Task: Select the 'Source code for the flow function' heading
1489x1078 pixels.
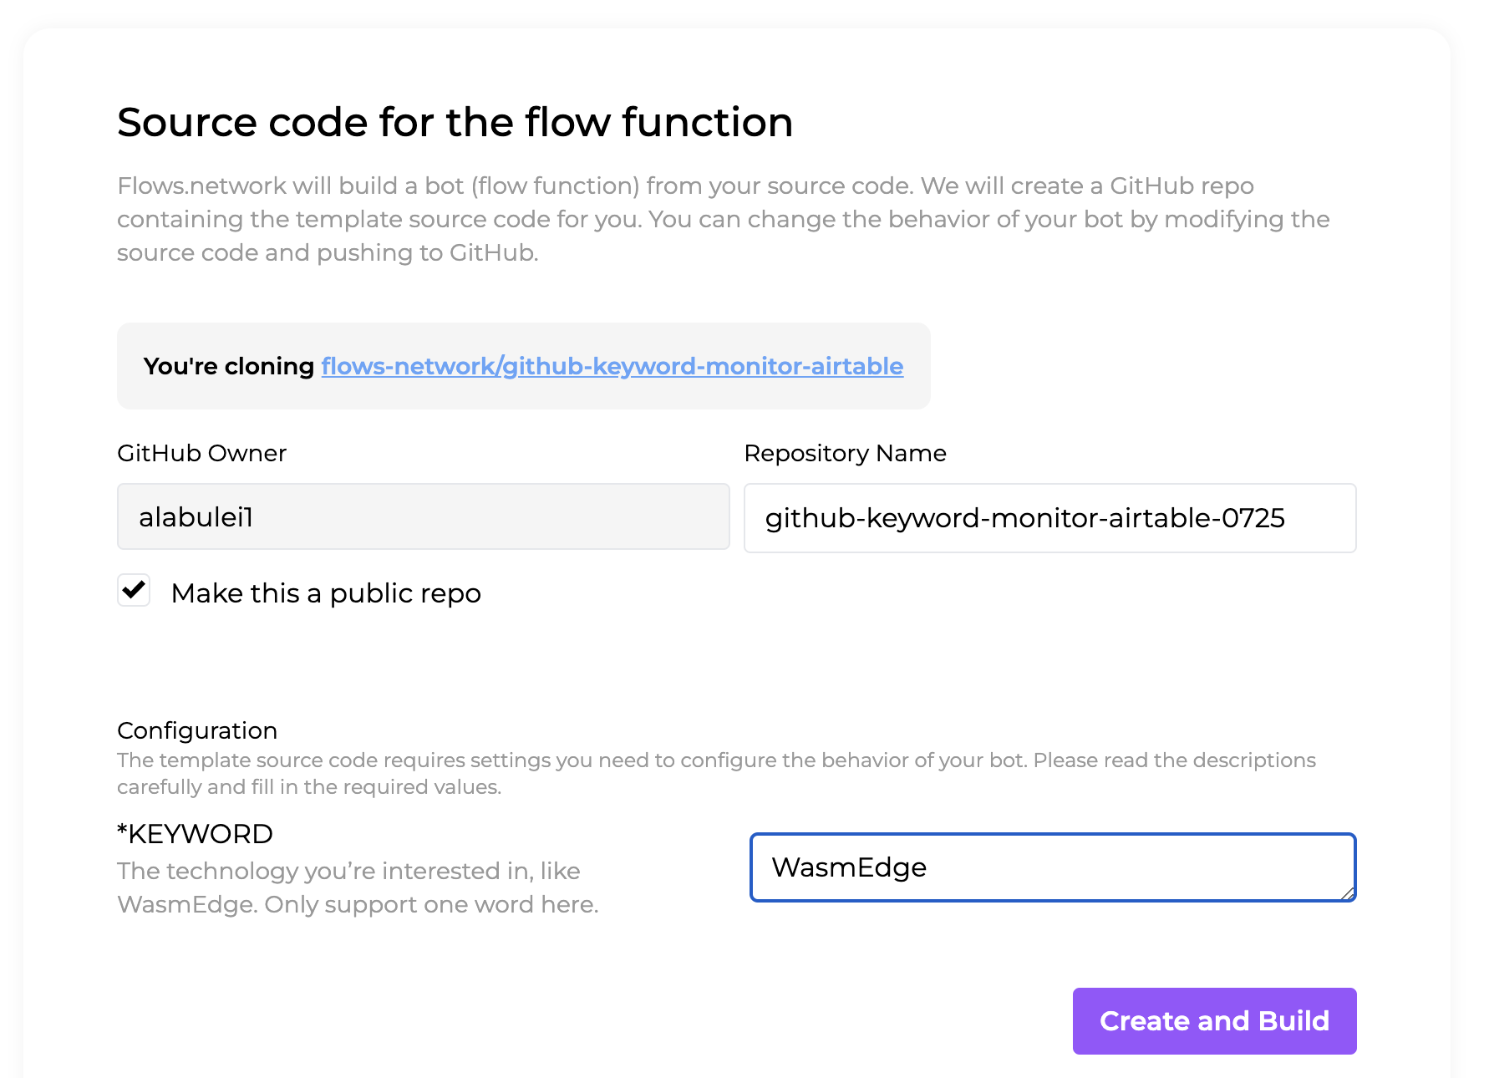Action: tap(455, 122)
